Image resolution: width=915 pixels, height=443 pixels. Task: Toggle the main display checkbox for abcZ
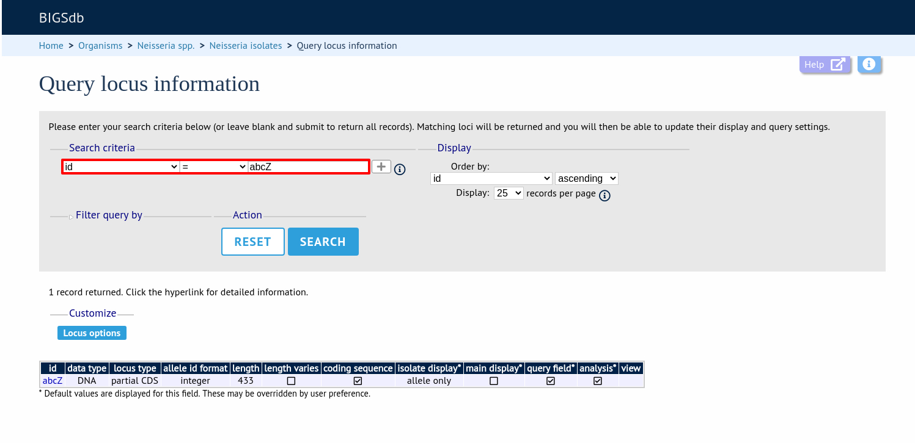pos(494,381)
